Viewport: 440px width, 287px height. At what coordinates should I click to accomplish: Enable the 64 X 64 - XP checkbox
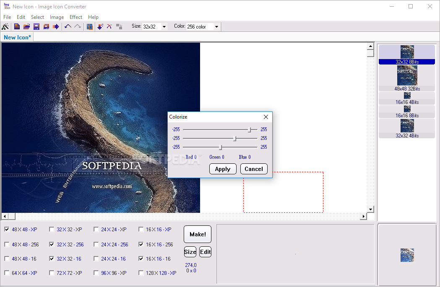click(7, 273)
